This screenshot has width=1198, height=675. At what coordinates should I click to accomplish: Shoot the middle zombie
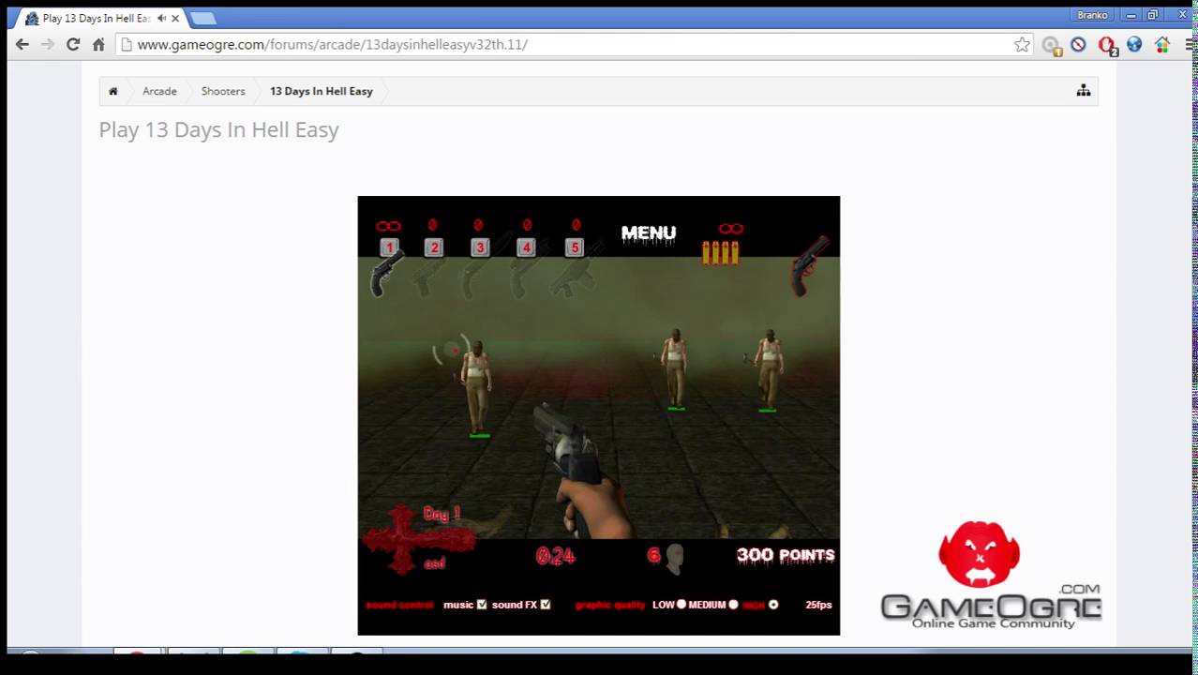click(674, 367)
